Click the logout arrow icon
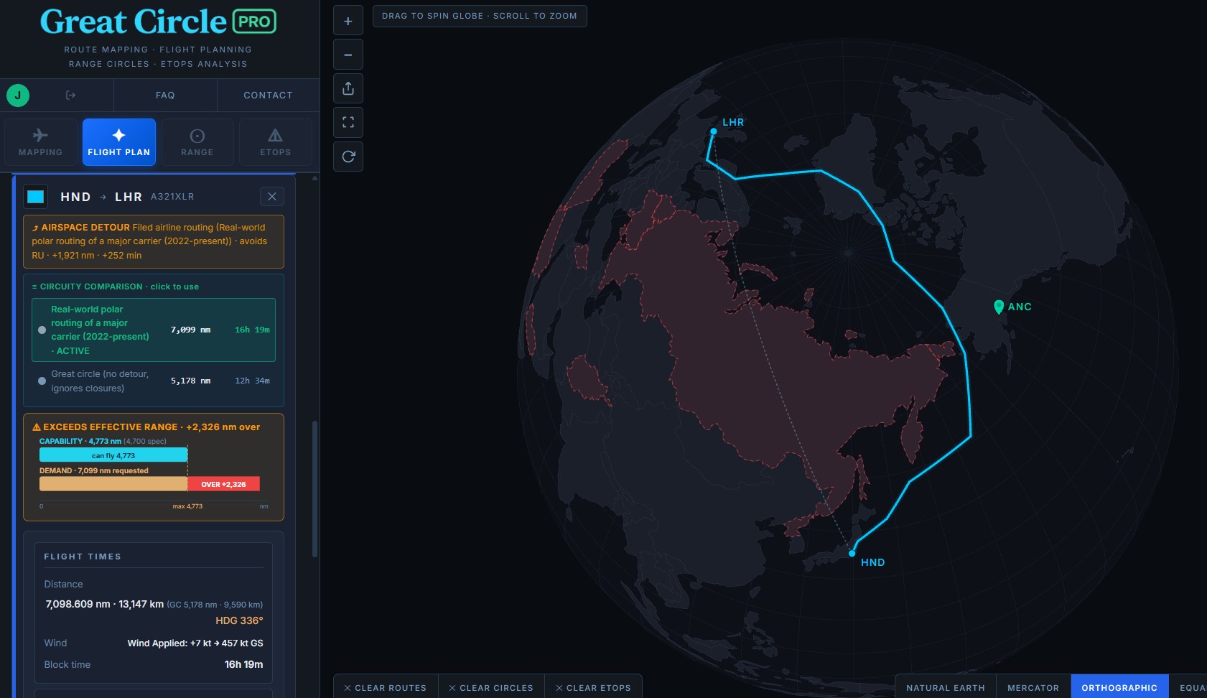The width and height of the screenshot is (1207, 698). 70,95
